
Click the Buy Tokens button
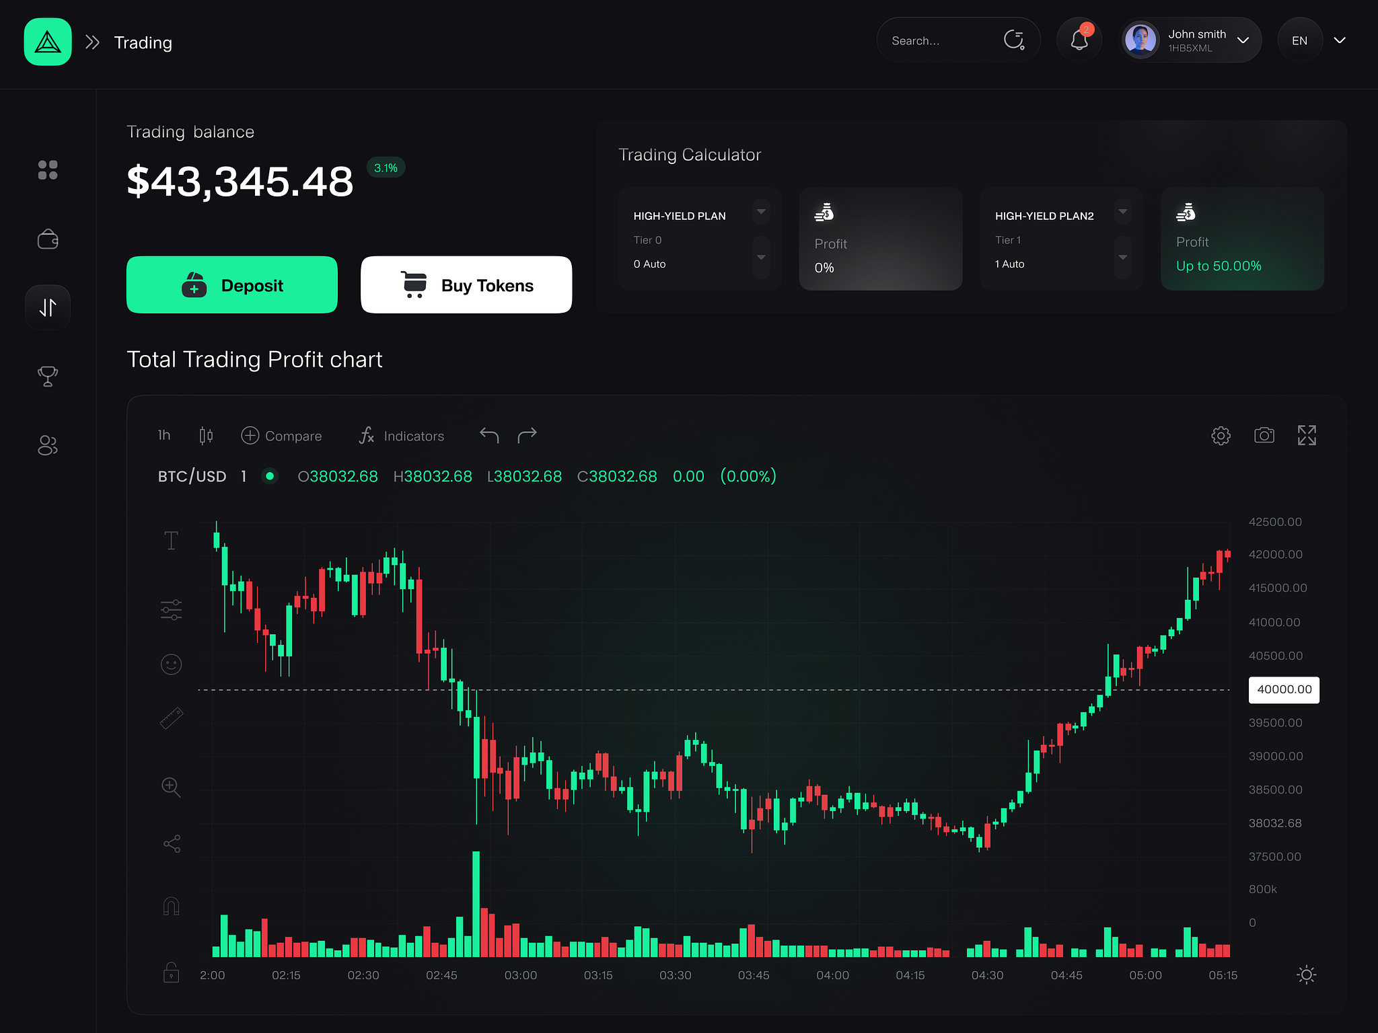tap(466, 285)
